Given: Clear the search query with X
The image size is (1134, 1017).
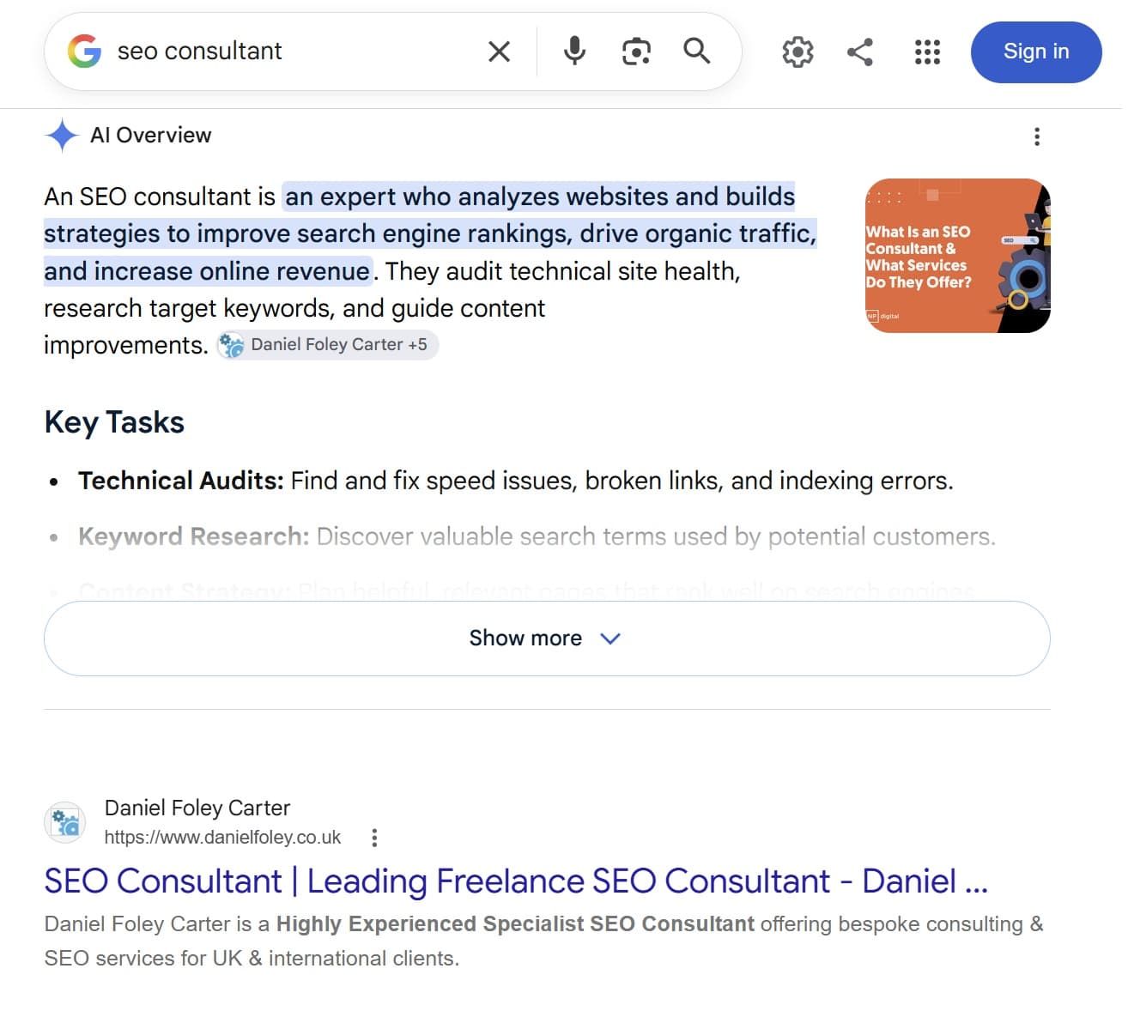Looking at the screenshot, I should tap(499, 51).
